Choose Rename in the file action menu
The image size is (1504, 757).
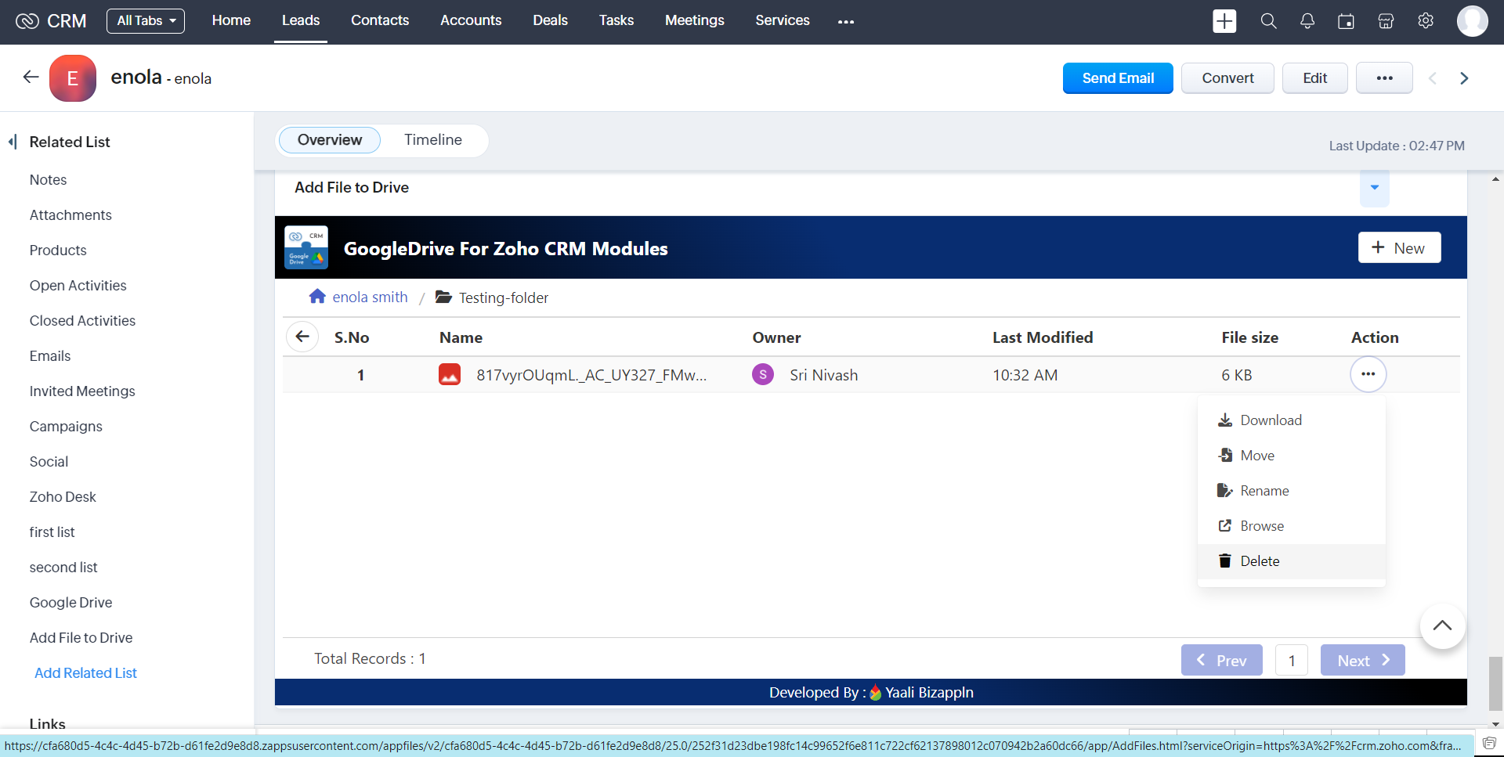click(x=1264, y=491)
